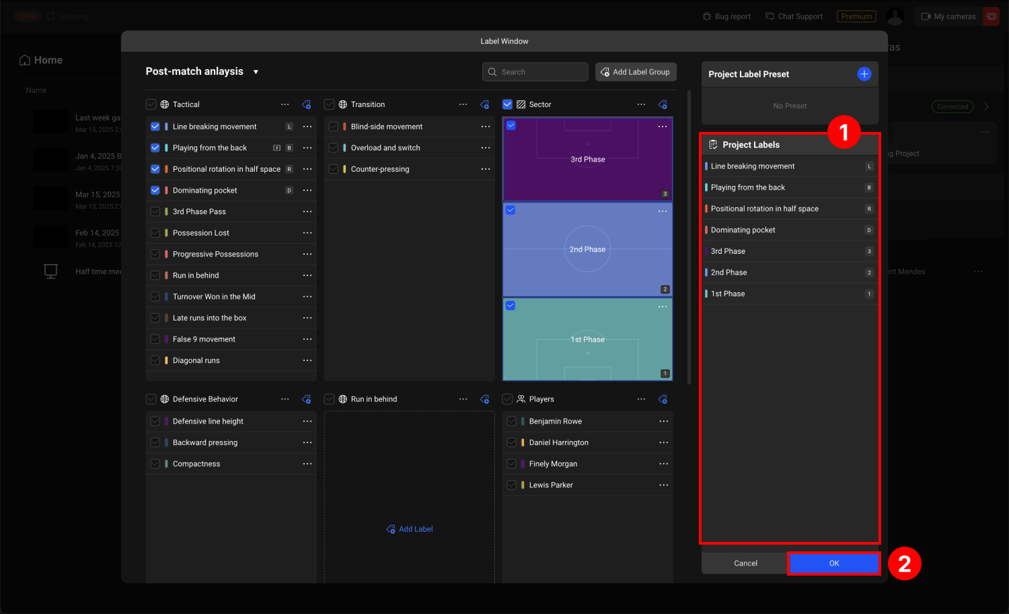
Task: Open more options for Sector group
Action: pos(642,104)
